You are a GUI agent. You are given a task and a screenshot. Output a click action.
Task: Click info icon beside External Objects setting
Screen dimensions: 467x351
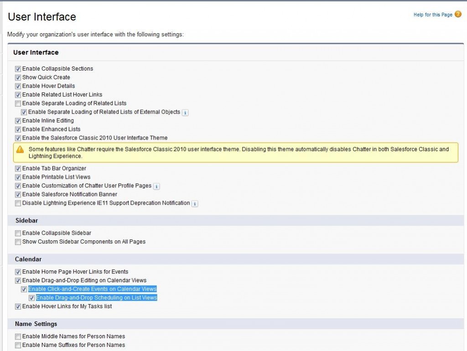point(185,112)
